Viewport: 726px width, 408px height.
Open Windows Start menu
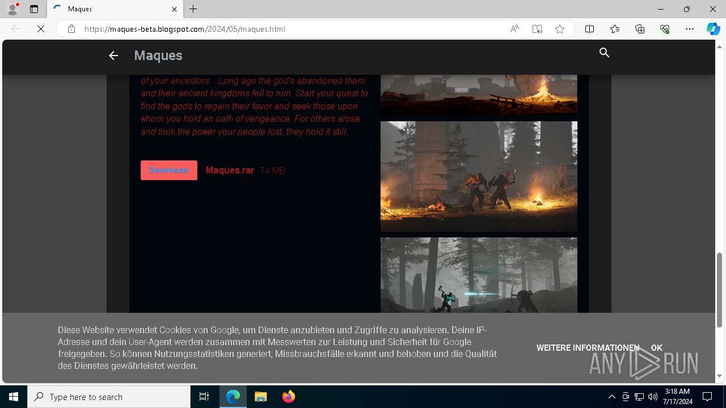point(14,397)
